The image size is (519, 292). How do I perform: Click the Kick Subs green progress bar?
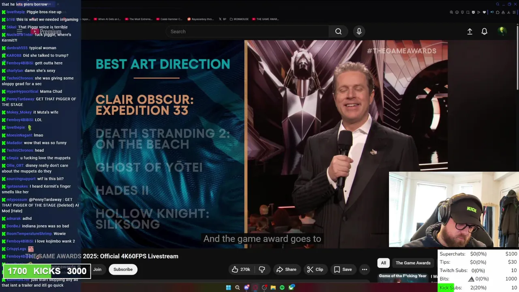point(446,288)
